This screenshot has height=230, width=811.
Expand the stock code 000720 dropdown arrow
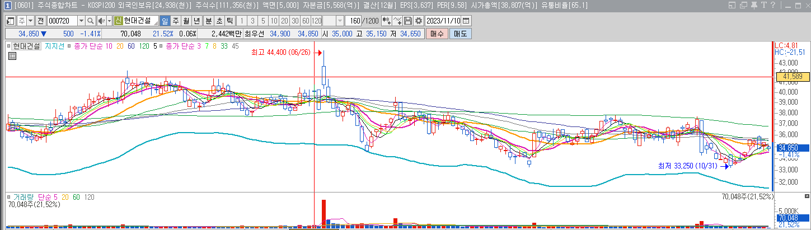[81, 21]
